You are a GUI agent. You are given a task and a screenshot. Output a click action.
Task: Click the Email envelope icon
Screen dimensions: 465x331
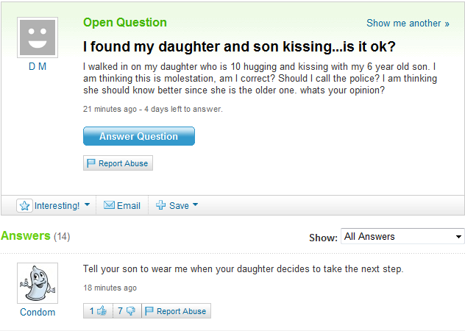pos(109,206)
